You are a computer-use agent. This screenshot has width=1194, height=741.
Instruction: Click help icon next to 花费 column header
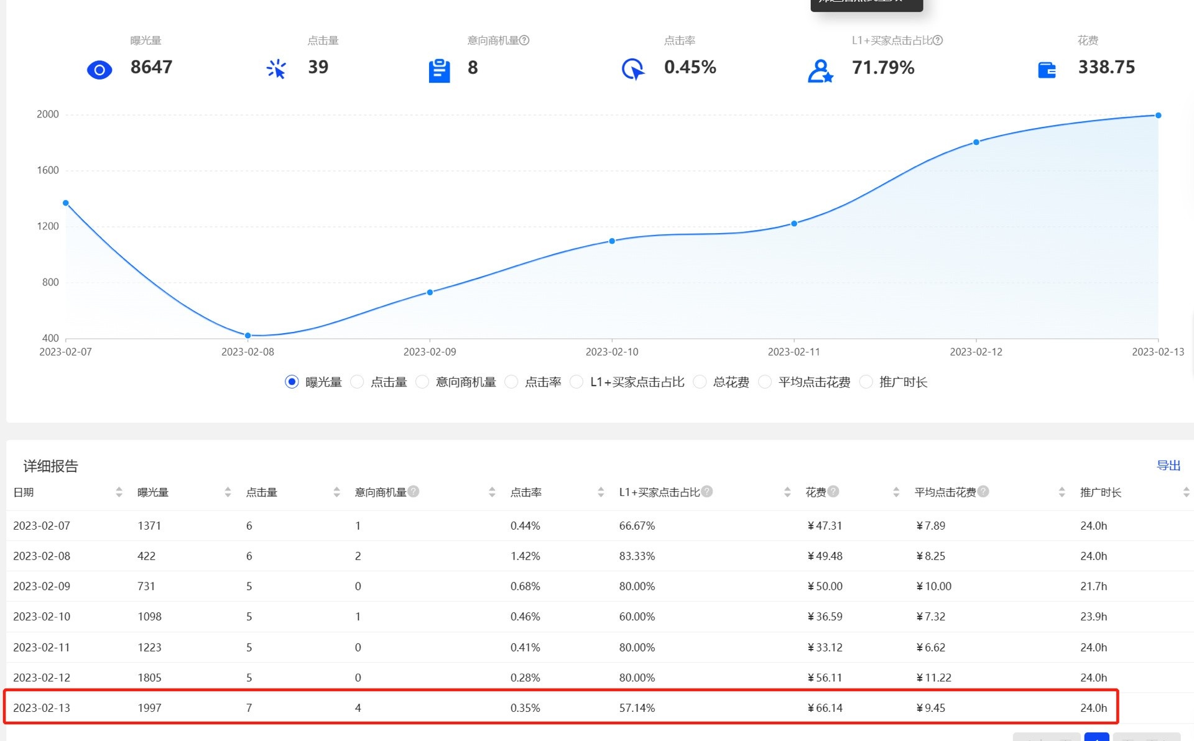click(x=833, y=491)
